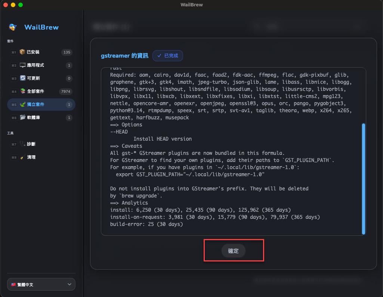This screenshot has width=383, height=297.
Task: Click the folder icon beside 軟體庫
Action: click(22, 118)
